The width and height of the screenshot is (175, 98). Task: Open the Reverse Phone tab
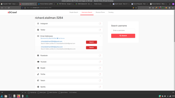coord(100,12)
